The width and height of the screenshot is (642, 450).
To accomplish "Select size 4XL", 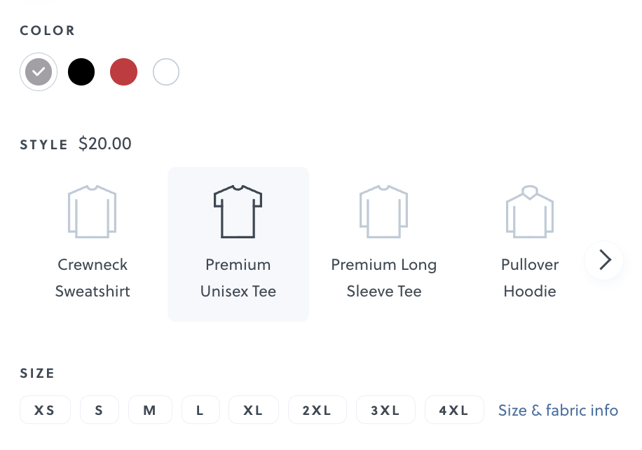I will tap(454, 410).
